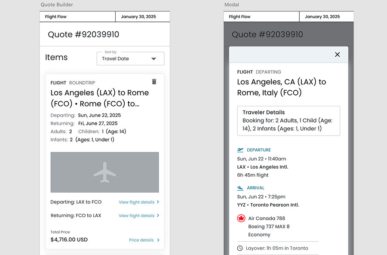Open the Los Angeles to Rome roundtrip title

pyautogui.click(x=100, y=98)
